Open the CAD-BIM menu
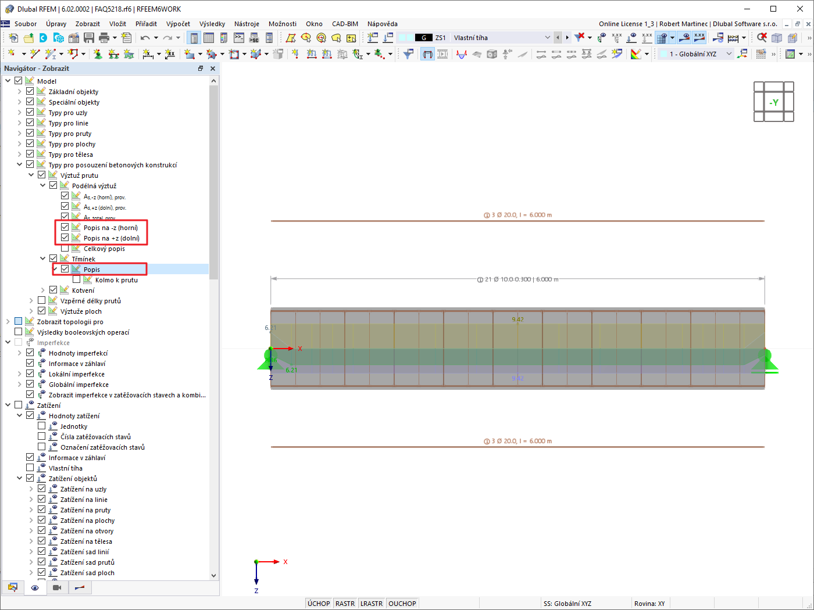The height and width of the screenshot is (610, 814). coord(345,24)
